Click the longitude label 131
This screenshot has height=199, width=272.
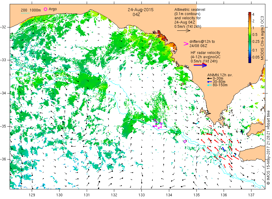point(87,195)
